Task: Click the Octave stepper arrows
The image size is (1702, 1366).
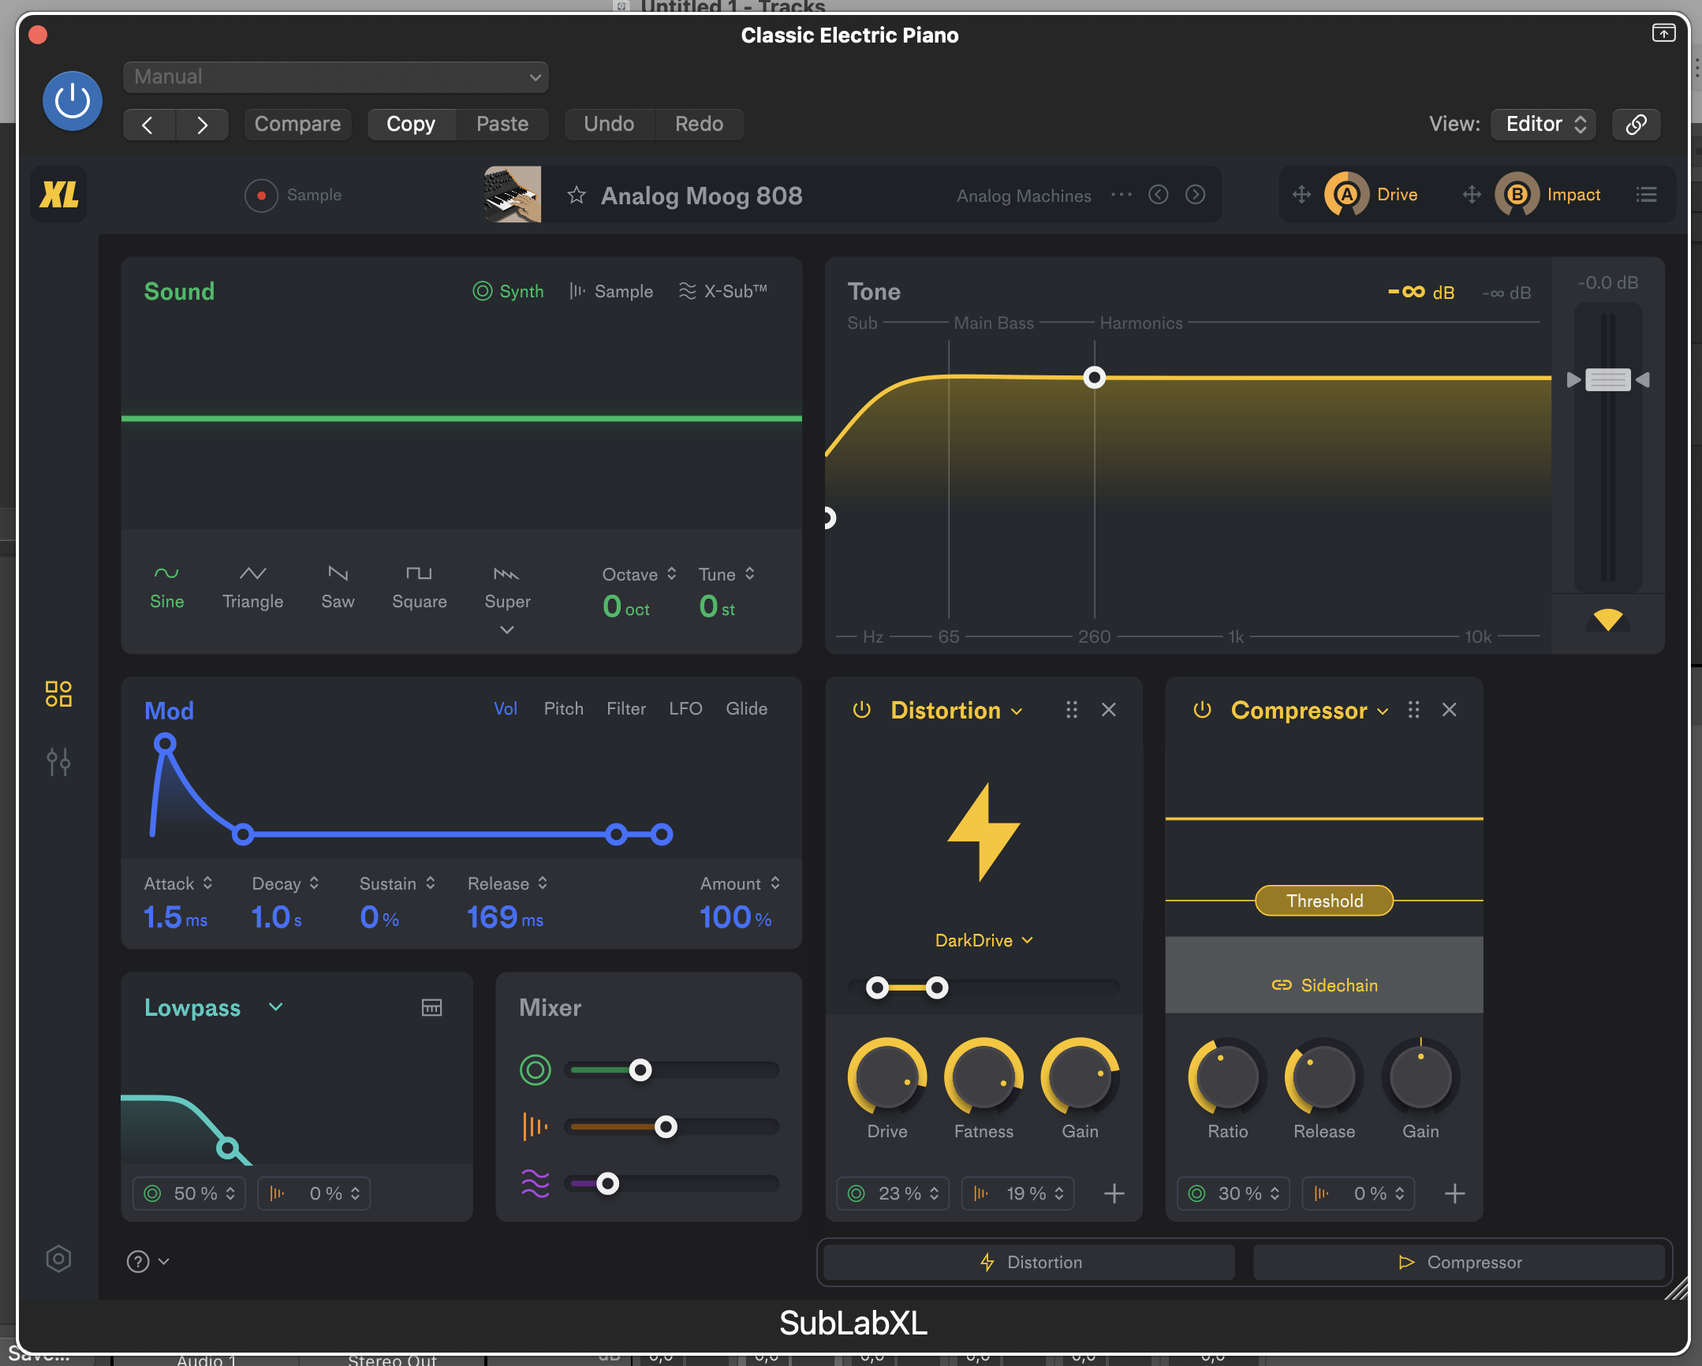Action: pyautogui.click(x=672, y=574)
